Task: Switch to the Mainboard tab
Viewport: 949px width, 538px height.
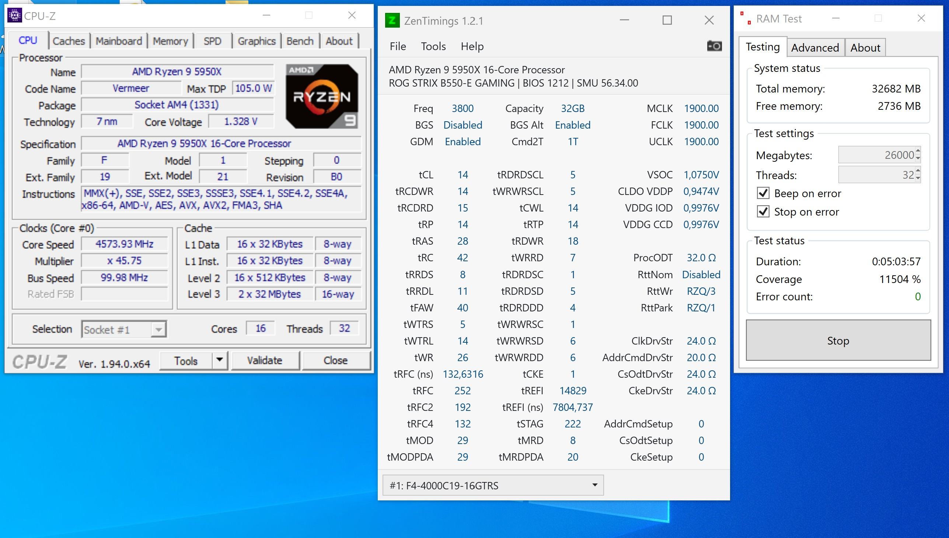Action: 119,41
